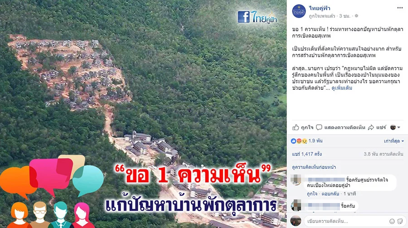Image resolution: width=408 pixels, height=228 pixels.
Task: Open the emoji picker in comment box
Action: [392, 221]
